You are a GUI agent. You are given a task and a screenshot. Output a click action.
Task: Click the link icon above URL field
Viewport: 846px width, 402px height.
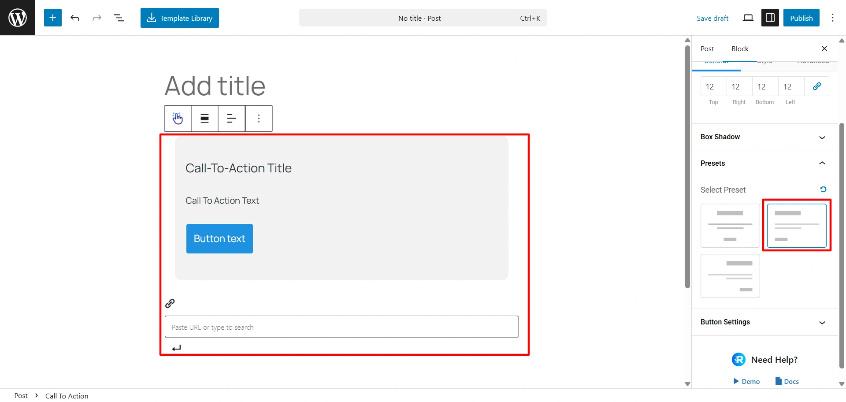pyautogui.click(x=170, y=303)
